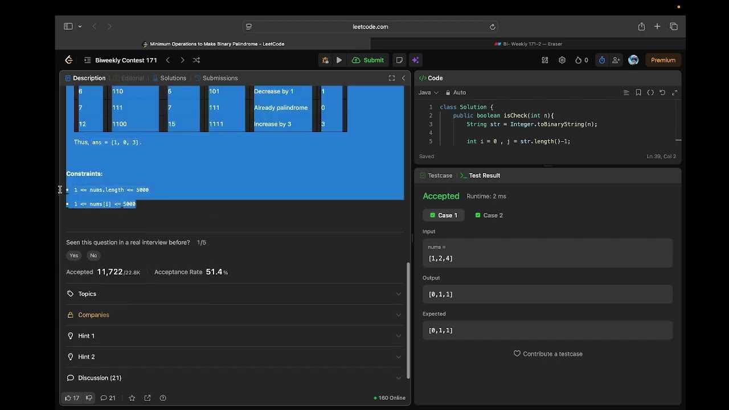
Task: Open the settings gear icon
Action: tap(562, 60)
